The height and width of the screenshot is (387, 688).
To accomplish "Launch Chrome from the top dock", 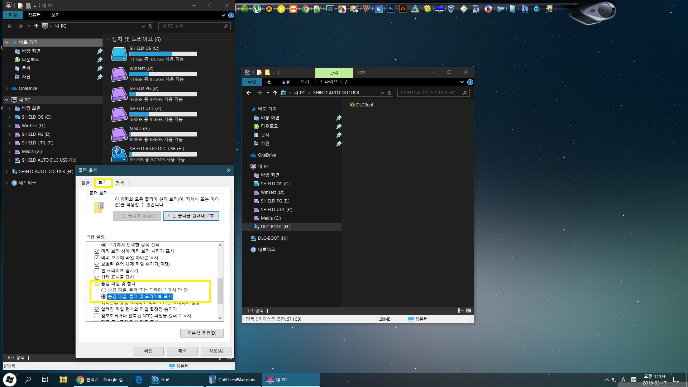I will pyautogui.click(x=305, y=9).
